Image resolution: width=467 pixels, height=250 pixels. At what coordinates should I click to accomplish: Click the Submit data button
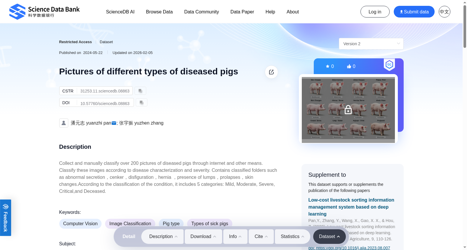coord(414,12)
